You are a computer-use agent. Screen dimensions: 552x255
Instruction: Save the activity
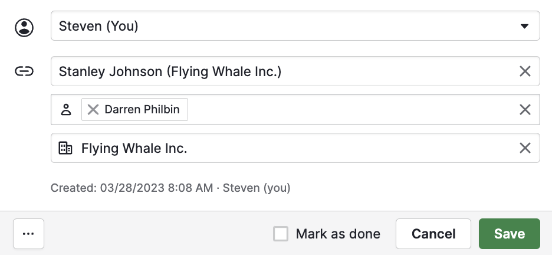pyautogui.click(x=510, y=234)
